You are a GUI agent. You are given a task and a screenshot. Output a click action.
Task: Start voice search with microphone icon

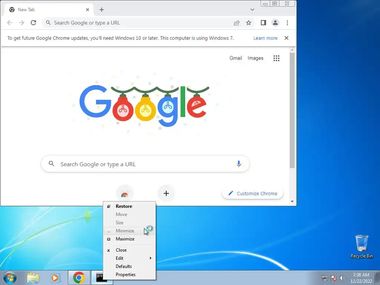(x=239, y=164)
